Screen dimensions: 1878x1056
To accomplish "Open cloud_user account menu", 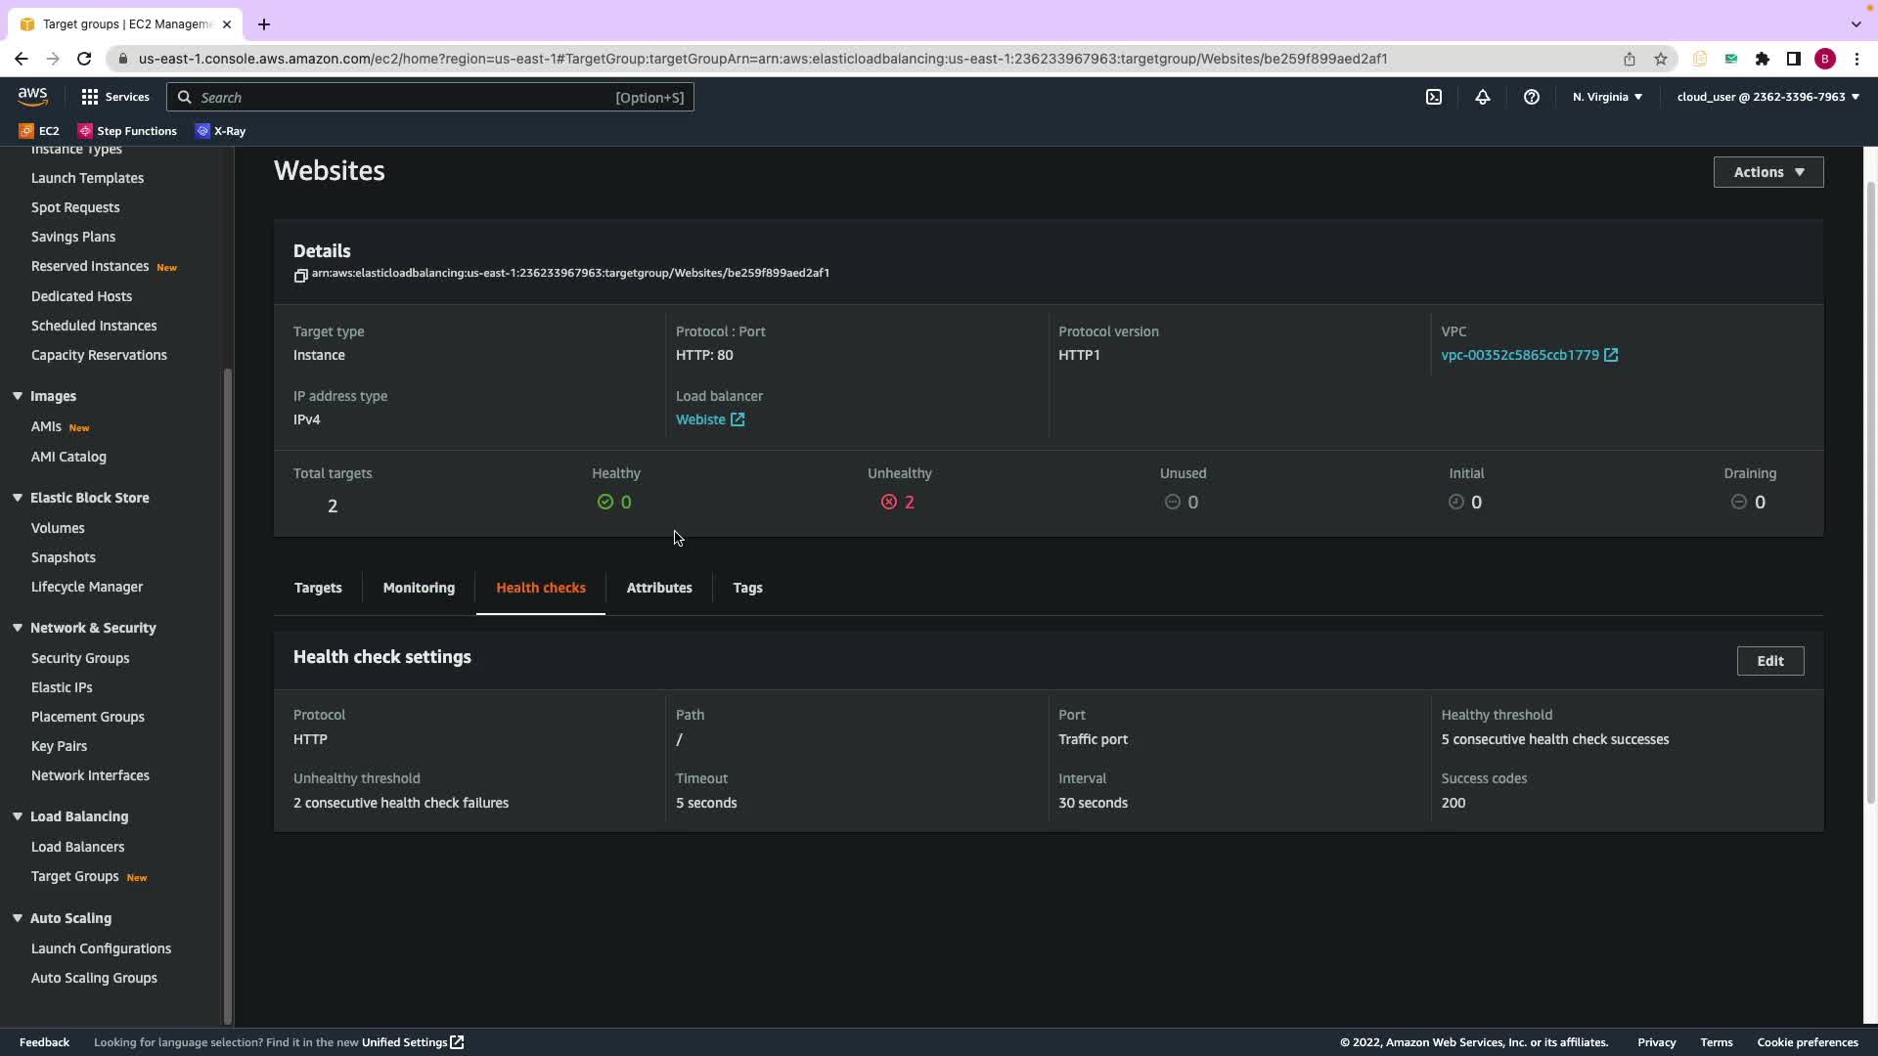I will [1767, 97].
